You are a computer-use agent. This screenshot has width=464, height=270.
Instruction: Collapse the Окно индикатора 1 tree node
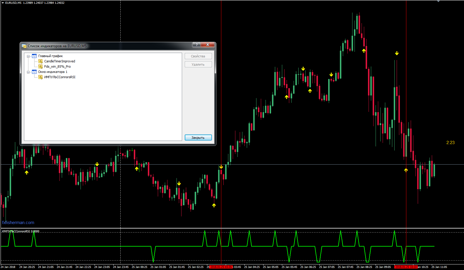pyautogui.click(x=28, y=72)
